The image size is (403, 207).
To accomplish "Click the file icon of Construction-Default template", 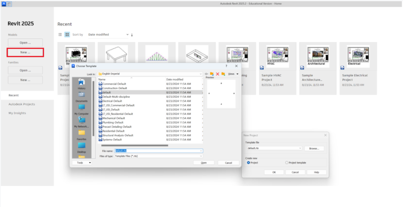I will coord(100,88).
